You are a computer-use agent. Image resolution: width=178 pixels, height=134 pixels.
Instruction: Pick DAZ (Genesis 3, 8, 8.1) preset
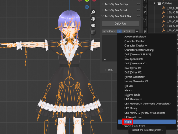tap(137, 55)
